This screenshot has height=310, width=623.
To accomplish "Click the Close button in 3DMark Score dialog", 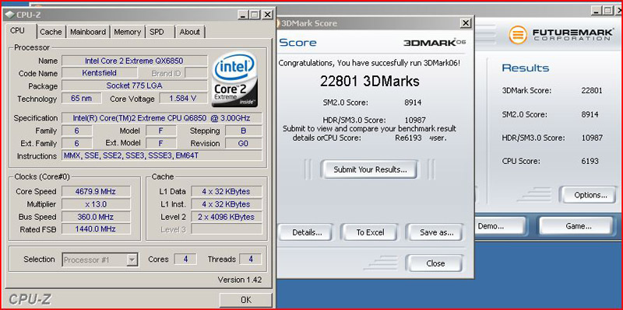I will pos(435,263).
